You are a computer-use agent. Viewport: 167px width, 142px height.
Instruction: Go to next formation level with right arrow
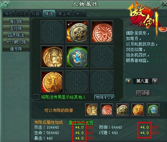point(155,81)
